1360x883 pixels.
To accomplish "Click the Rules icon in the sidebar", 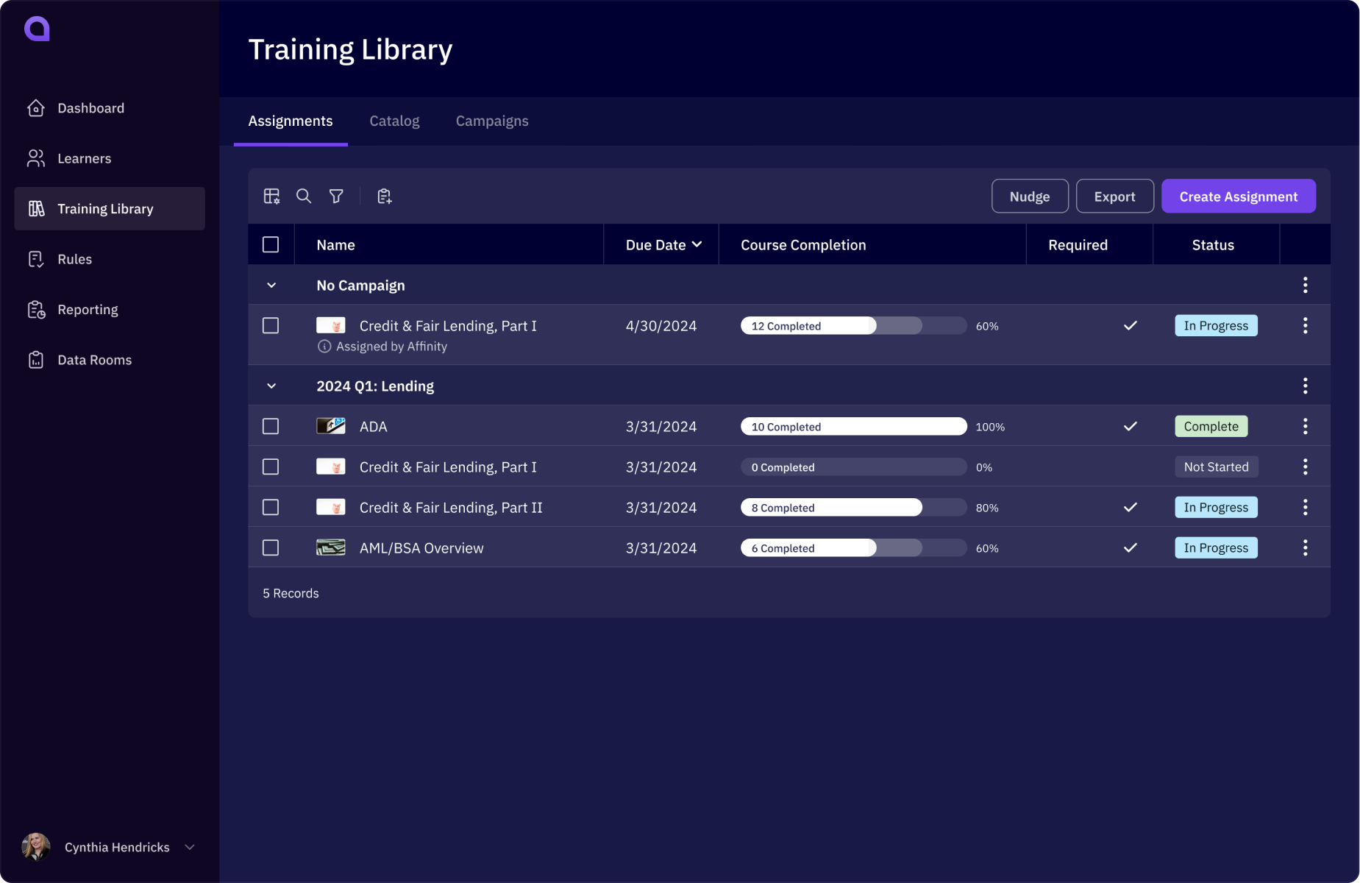I will click(x=36, y=258).
